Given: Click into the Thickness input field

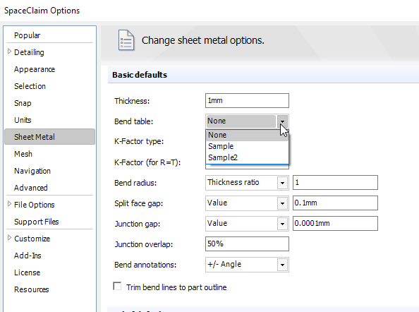Looking at the screenshot, I should [x=247, y=101].
